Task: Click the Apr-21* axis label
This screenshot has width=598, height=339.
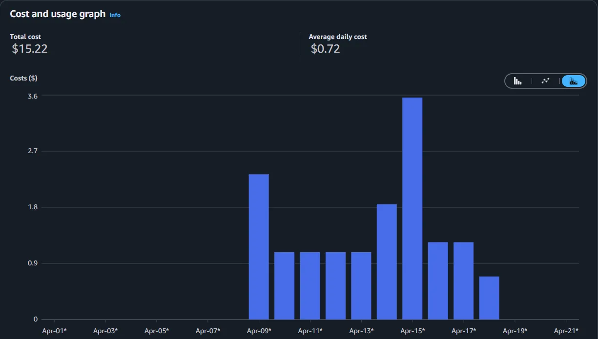Action: pyautogui.click(x=566, y=331)
